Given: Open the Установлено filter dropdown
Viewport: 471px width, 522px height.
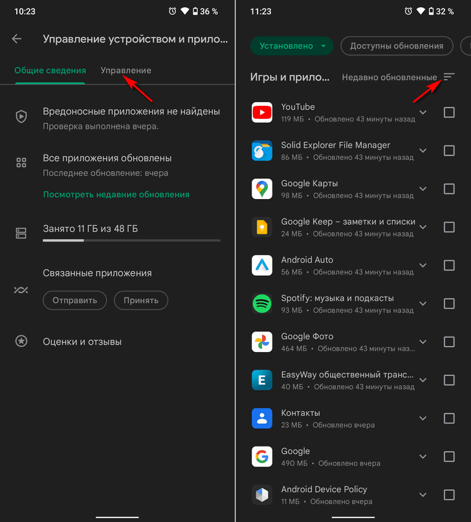Looking at the screenshot, I should pos(292,46).
